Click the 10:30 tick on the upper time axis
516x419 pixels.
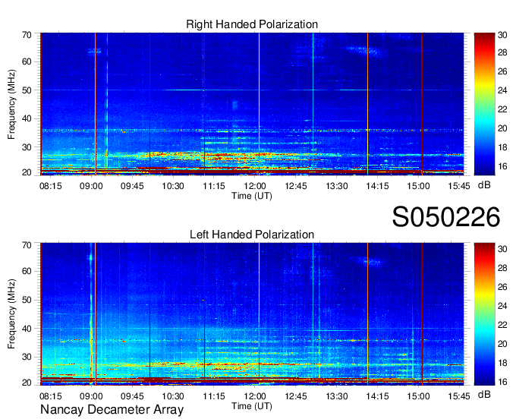(x=173, y=186)
